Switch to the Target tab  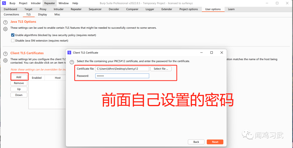(x=28, y=9)
